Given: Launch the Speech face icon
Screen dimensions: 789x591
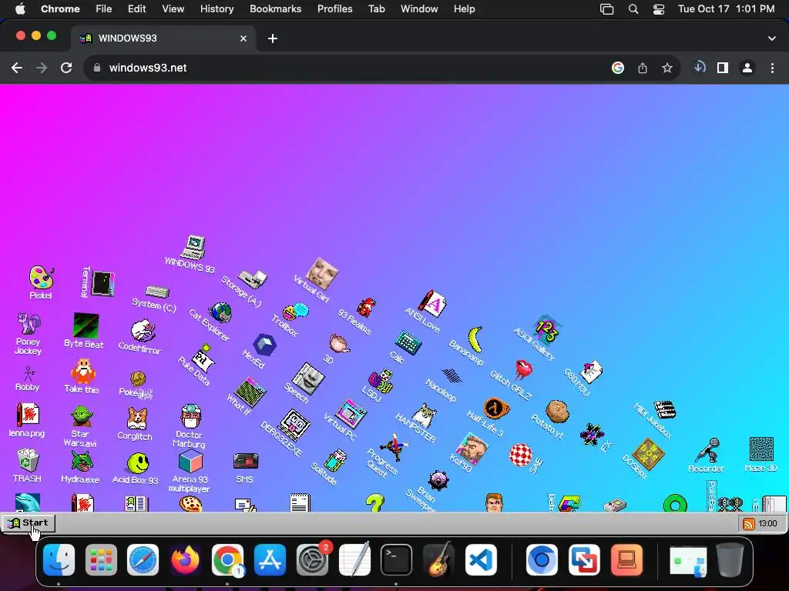Looking at the screenshot, I should point(308,379).
